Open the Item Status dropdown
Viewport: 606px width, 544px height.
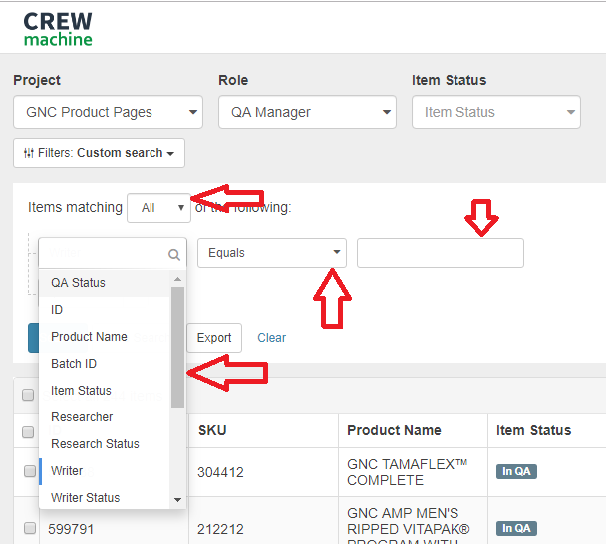click(x=496, y=112)
